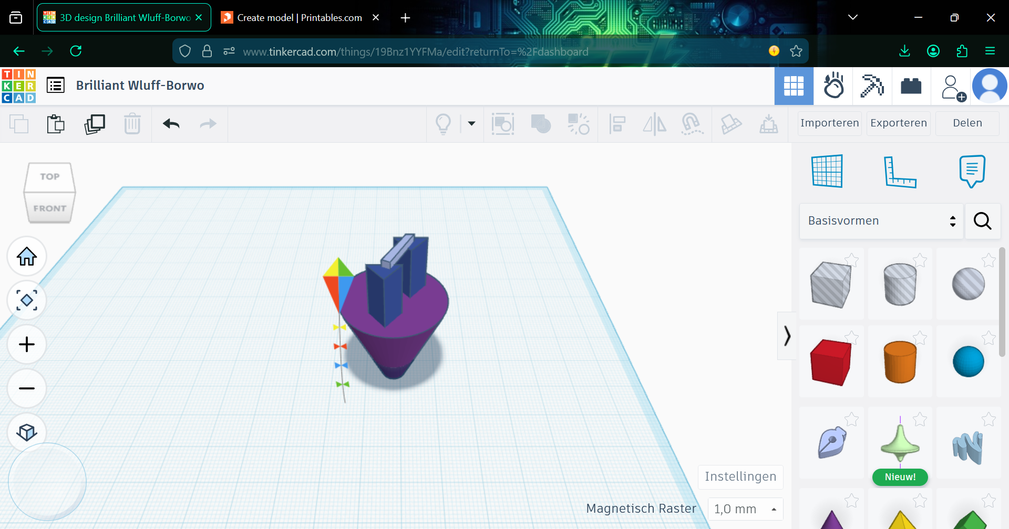Open the Blocks pickaxe mode
The height and width of the screenshot is (529, 1009).
pos(872,86)
